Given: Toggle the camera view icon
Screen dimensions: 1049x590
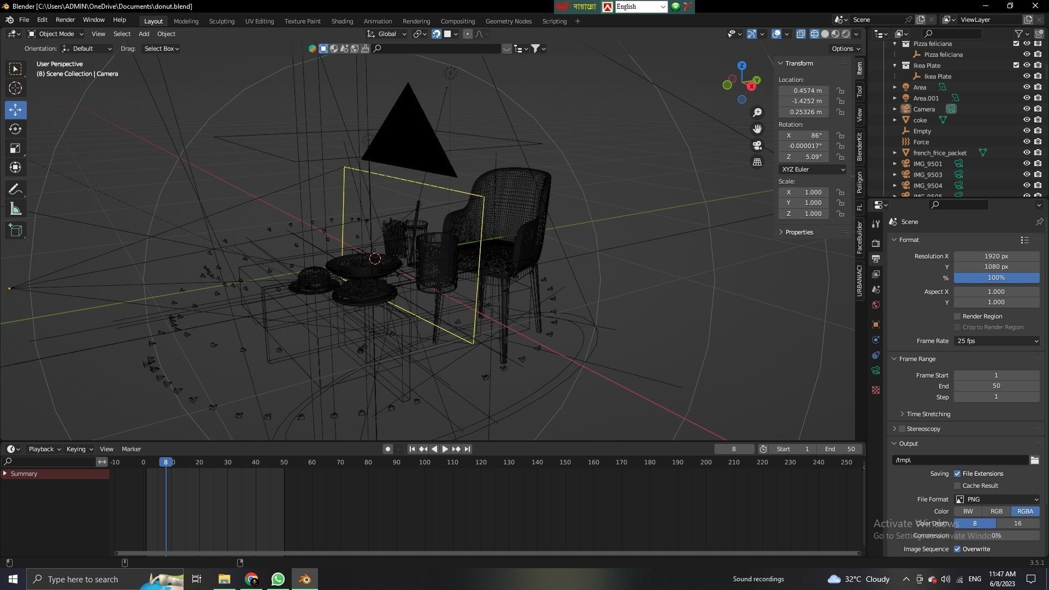Looking at the screenshot, I should click(757, 145).
